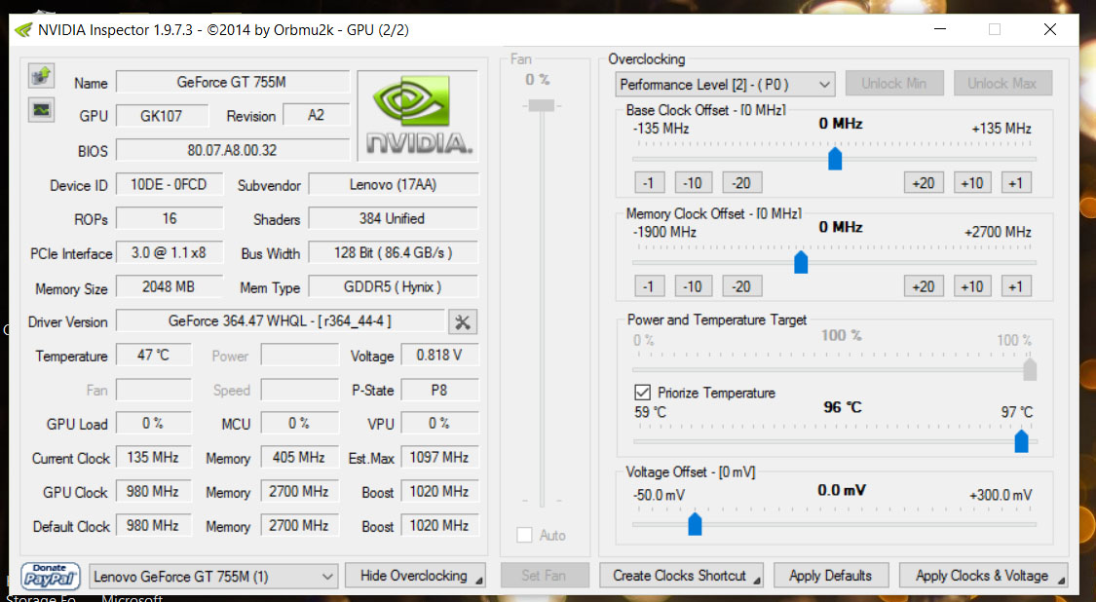Image resolution: width=1096 pixels, height=602 pixels.
Task: Click +10 under Base Clock Offset
Action: (972, 183)
